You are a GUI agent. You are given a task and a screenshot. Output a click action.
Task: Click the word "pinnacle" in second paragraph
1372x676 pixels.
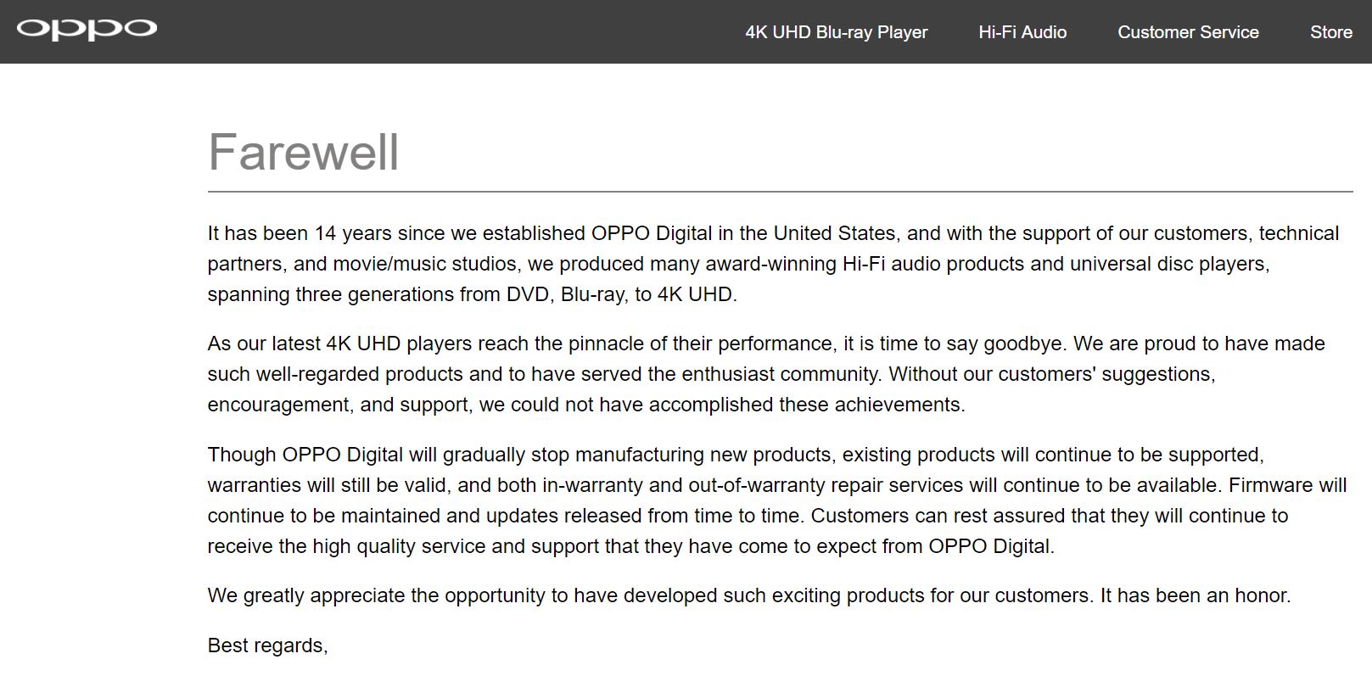[607, 344]
